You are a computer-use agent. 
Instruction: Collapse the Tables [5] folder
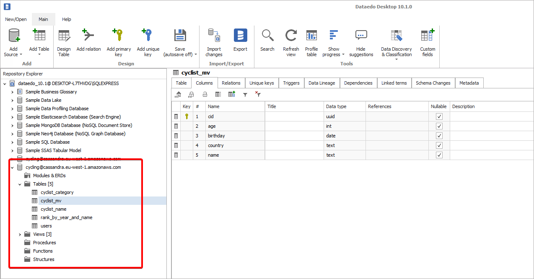(x=20, y=184)
